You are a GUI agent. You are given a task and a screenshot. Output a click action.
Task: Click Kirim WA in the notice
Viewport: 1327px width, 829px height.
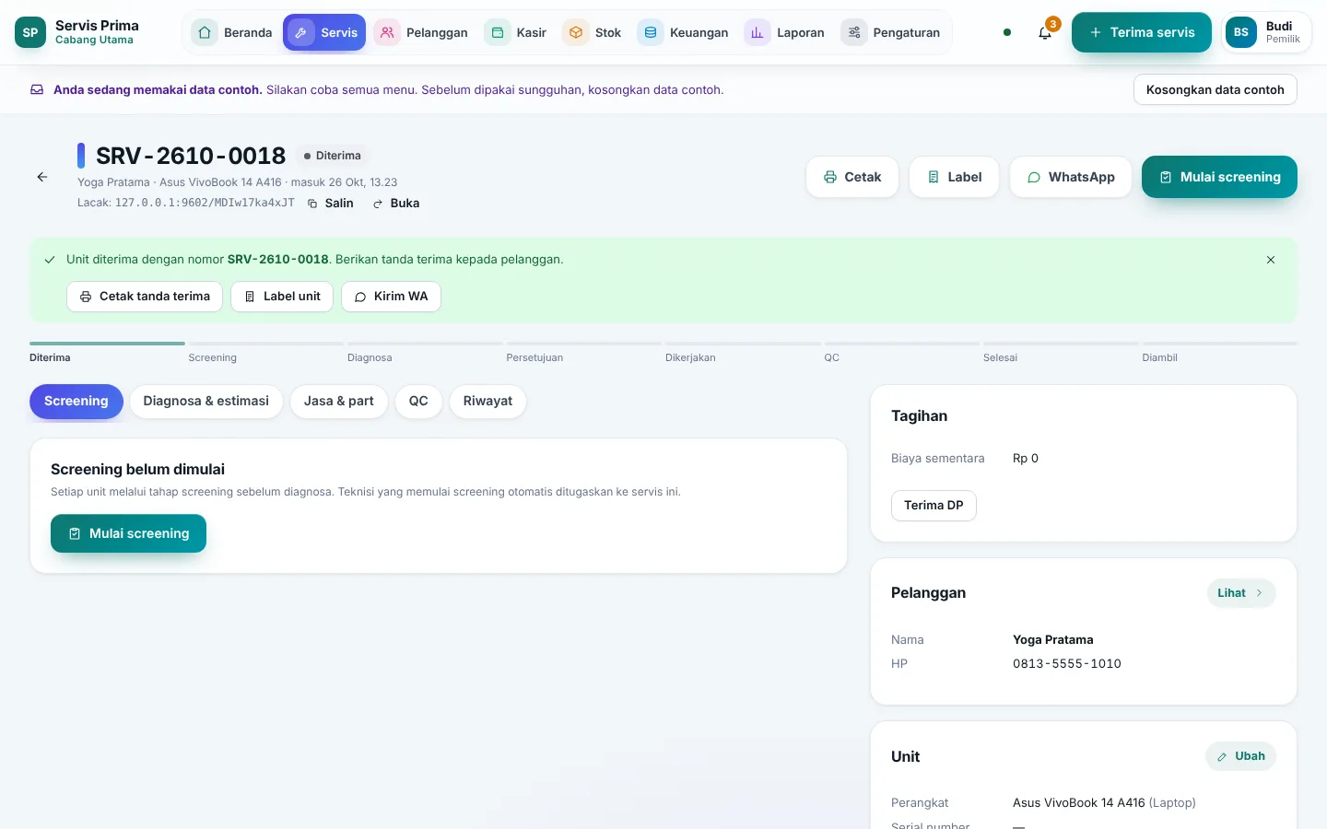click(x=392, y=297)
